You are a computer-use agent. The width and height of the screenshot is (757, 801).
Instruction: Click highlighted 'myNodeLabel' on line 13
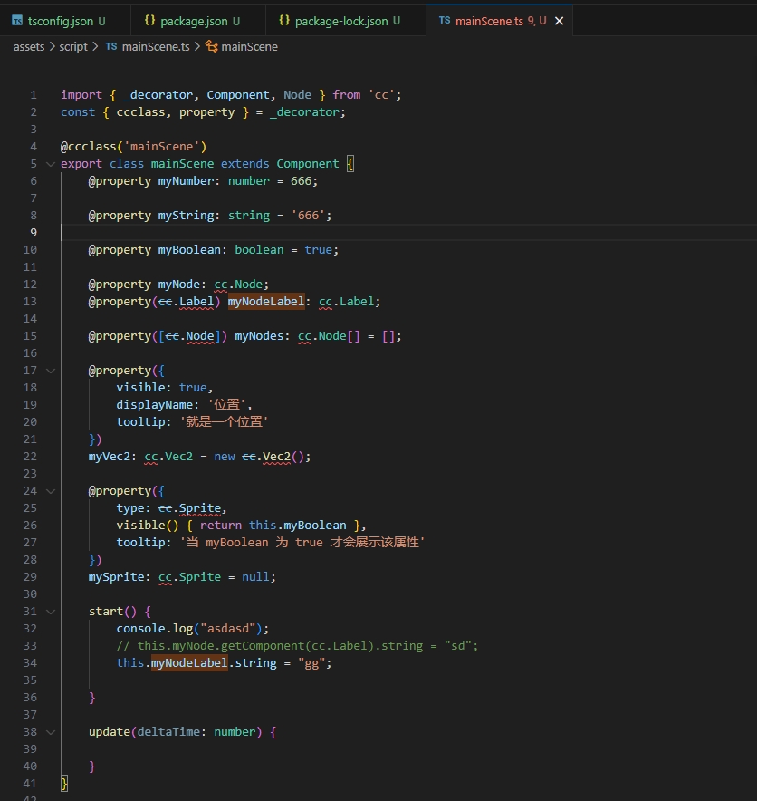[x=266, y=302]
